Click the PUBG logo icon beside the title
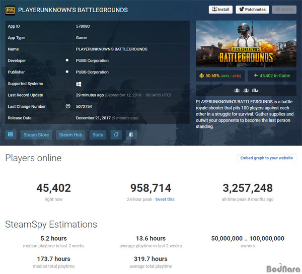 tap(10, 10)
